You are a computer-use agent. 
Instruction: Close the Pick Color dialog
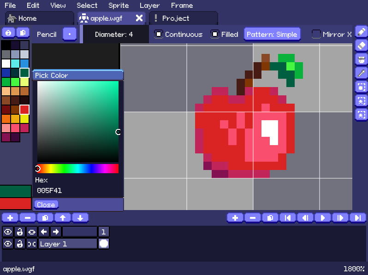[x=46, y=205]
